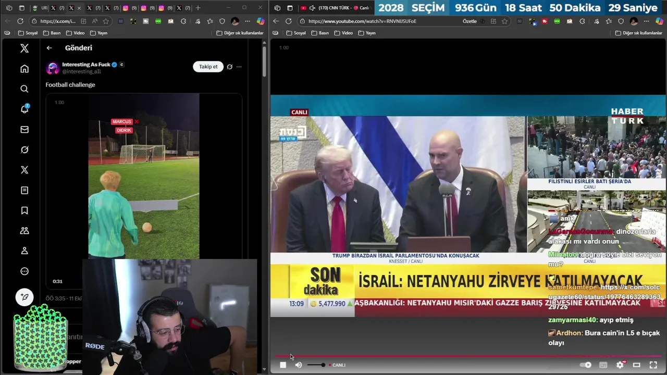
Task: Open Interesting As Fuck profile name
Action: [x=86, y=65]
